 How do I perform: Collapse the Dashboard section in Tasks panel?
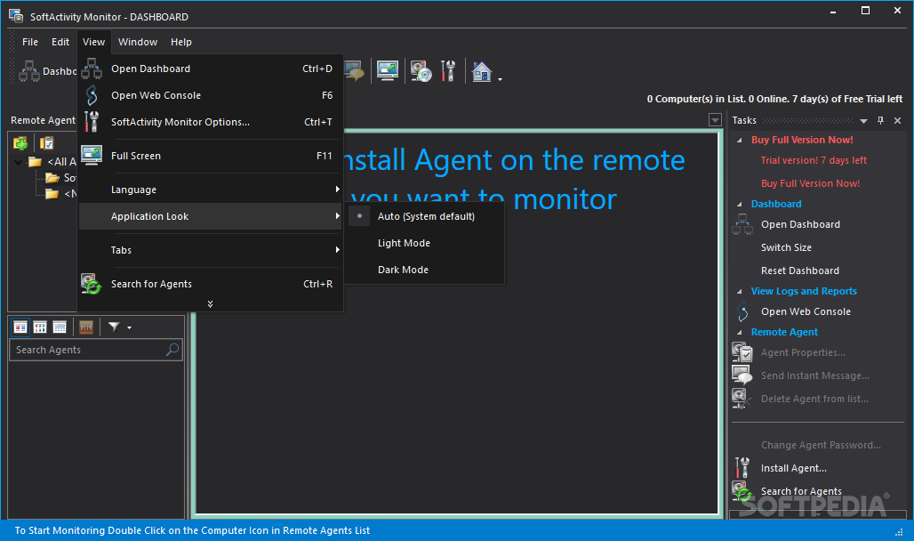[740, 205]
